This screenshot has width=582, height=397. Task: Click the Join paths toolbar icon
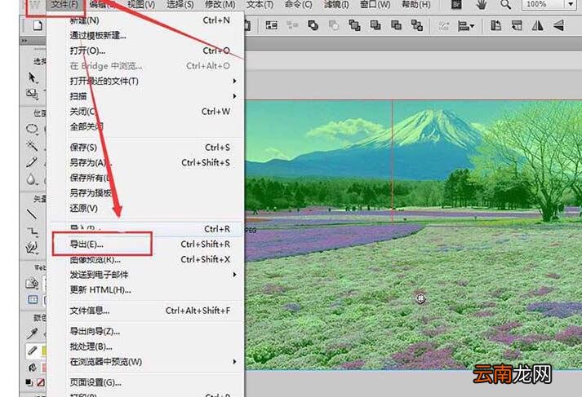tap(313, 25)
